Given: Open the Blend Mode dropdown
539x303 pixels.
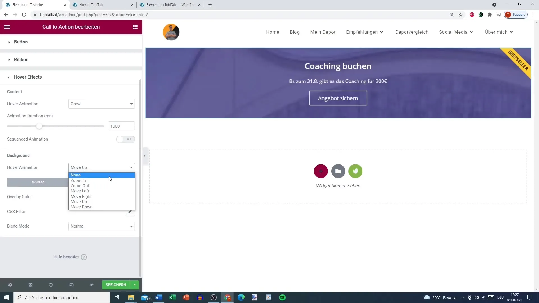Looking at the screenshot, I should 102,226.
